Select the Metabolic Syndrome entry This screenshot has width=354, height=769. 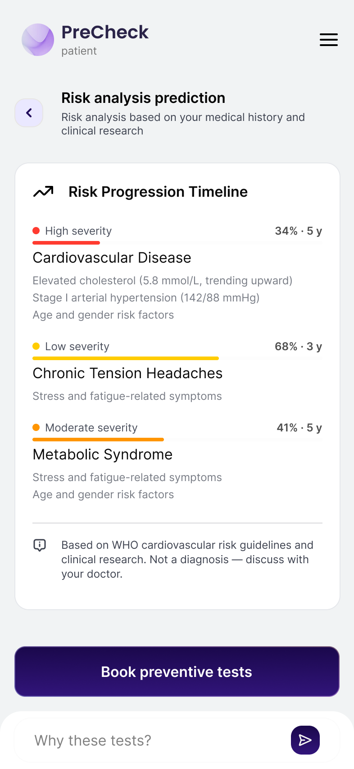click(103, 454)
